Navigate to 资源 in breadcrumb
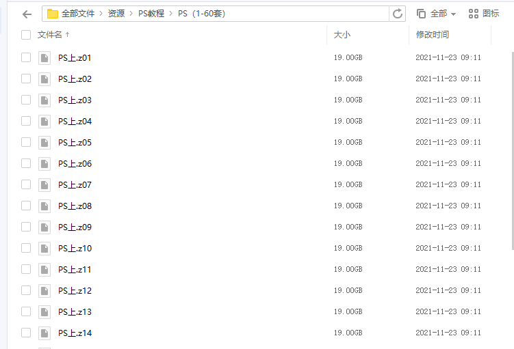 pos(116,14)
